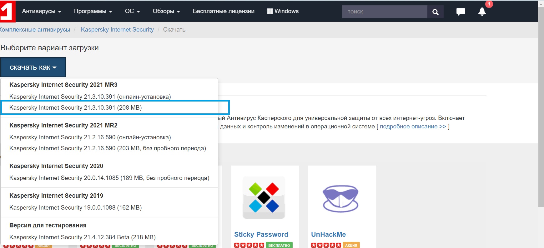Click the red site logo icon
544x248 pixels.
click(7, 12)
